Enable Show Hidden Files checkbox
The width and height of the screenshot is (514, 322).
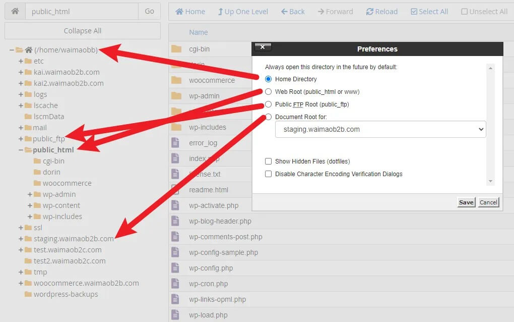click(268, 162)
